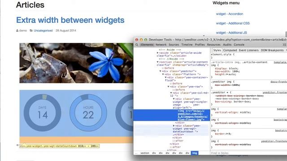Select the DOM Breakpoints sidebar tab
287x161 pixels.
click(272, 50)
